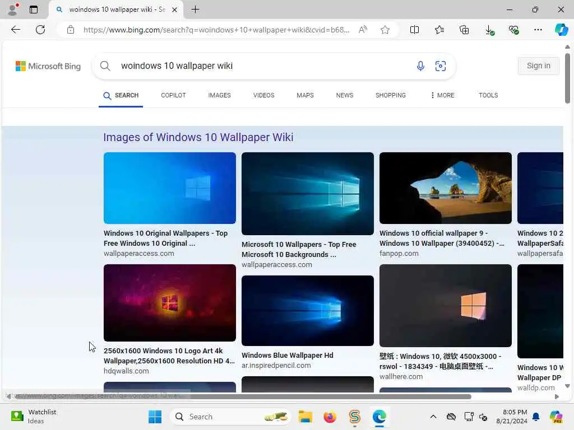
Task: Switch to the IMAGES tab
Action: (219, 95)
